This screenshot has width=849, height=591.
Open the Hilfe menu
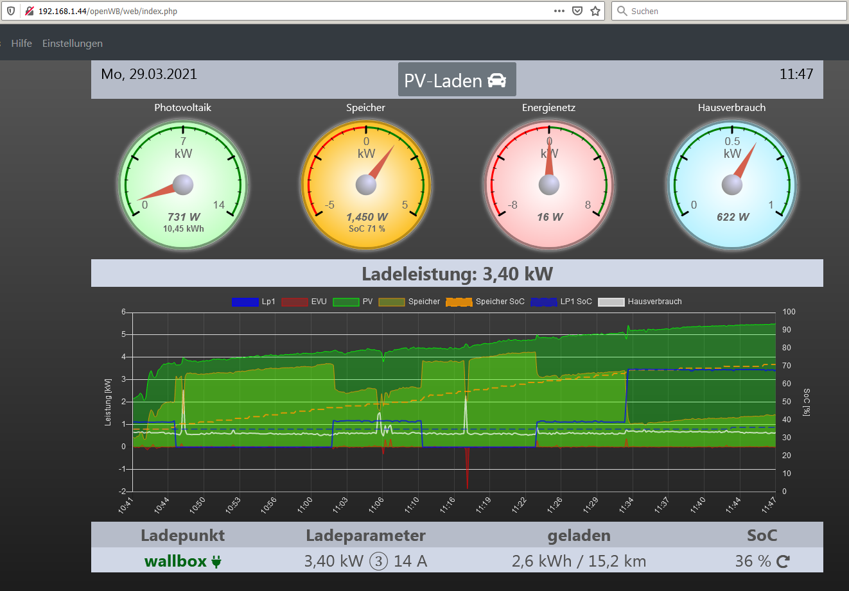[21, 44]
